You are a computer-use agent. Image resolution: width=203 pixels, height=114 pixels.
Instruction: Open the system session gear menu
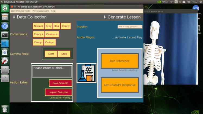click(201, 2)
